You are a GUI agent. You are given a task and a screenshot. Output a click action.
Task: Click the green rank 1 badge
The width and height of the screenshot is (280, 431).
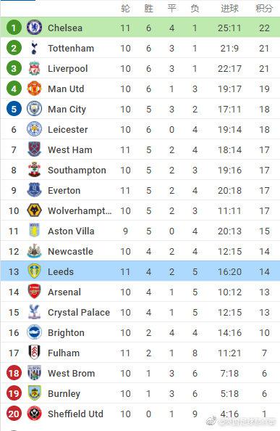click(x=14, y=28)
